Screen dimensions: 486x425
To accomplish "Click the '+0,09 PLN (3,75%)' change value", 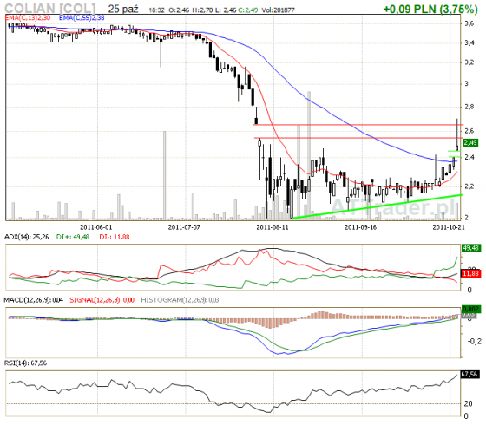I will (430, 9).
